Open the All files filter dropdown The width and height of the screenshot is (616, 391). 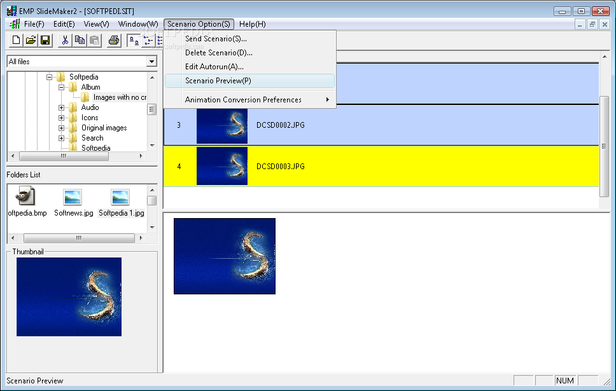(151, 61)
